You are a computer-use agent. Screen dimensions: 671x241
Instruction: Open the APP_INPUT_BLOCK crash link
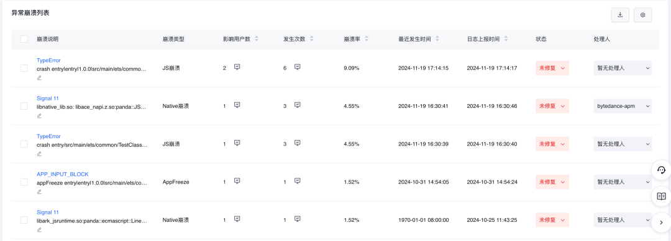click(x=63, y=174)
